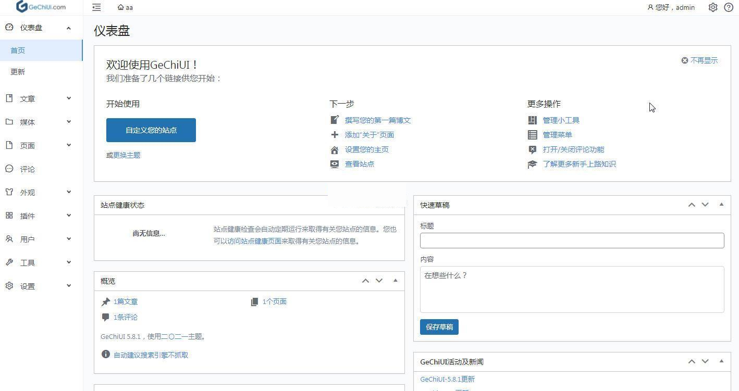Open the 设置您的主页 link
739x391 pixels.
(367, 149)
